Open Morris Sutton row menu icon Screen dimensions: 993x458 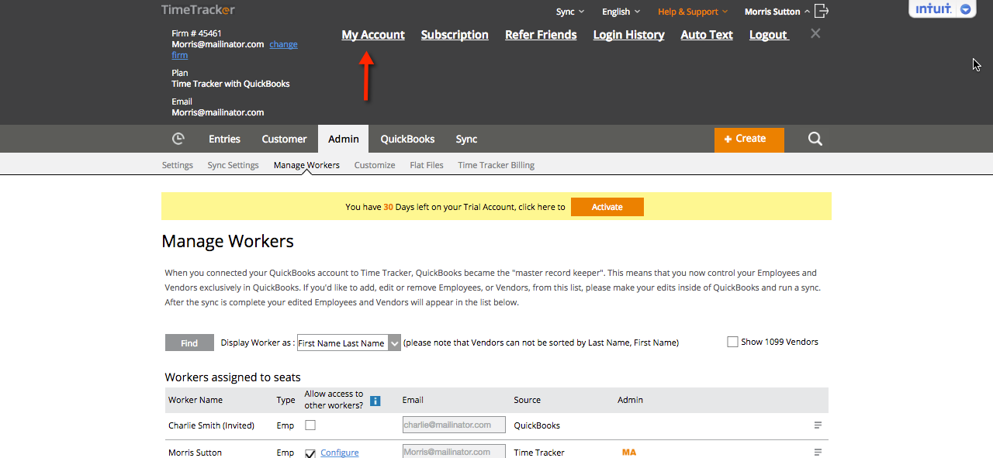(818, 453)
